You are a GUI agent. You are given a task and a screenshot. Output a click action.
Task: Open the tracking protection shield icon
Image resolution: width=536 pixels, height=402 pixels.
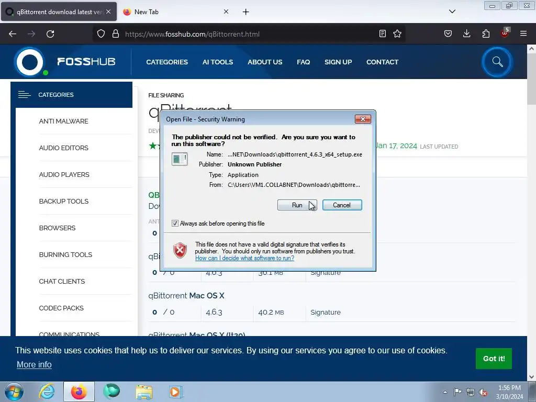point(101,34)
